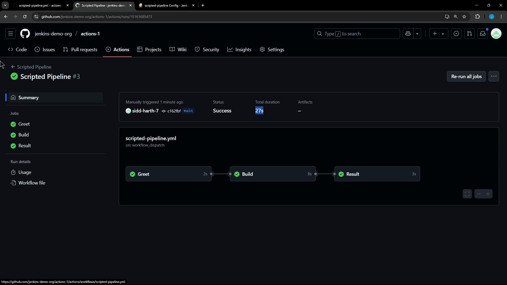Go to the jenkins-demo-org organization
The width and height of the screenshot is (507, 285).
[x=53, y=34]
